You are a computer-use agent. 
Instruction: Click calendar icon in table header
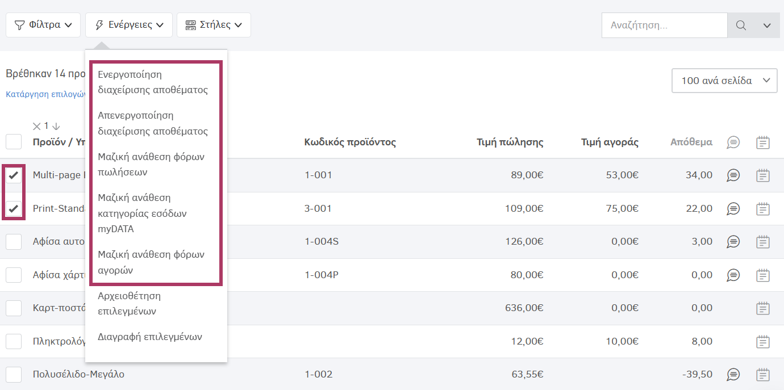click(763, 142)
